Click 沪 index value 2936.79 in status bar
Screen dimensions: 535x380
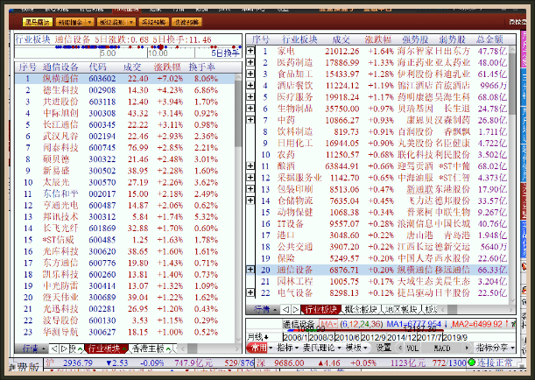[x=78, y=362]
